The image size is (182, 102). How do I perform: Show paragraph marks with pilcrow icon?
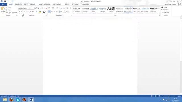point(70,8)
